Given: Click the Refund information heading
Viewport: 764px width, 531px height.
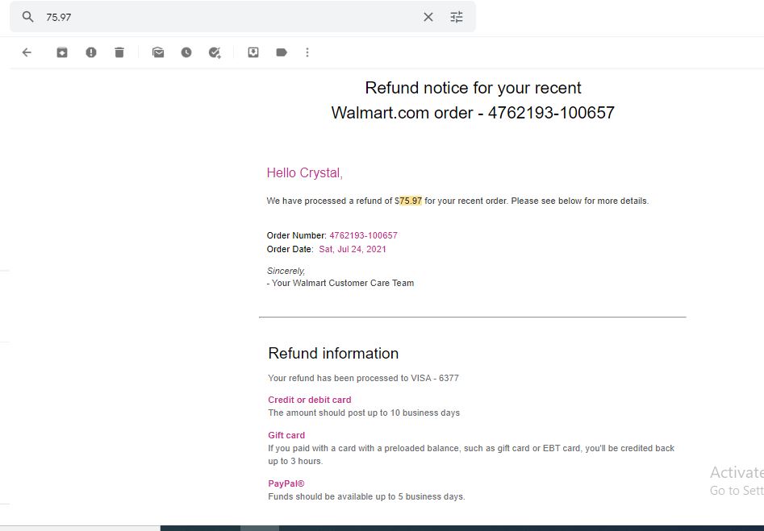Looking at the screenshot, I should coord(333,353).
